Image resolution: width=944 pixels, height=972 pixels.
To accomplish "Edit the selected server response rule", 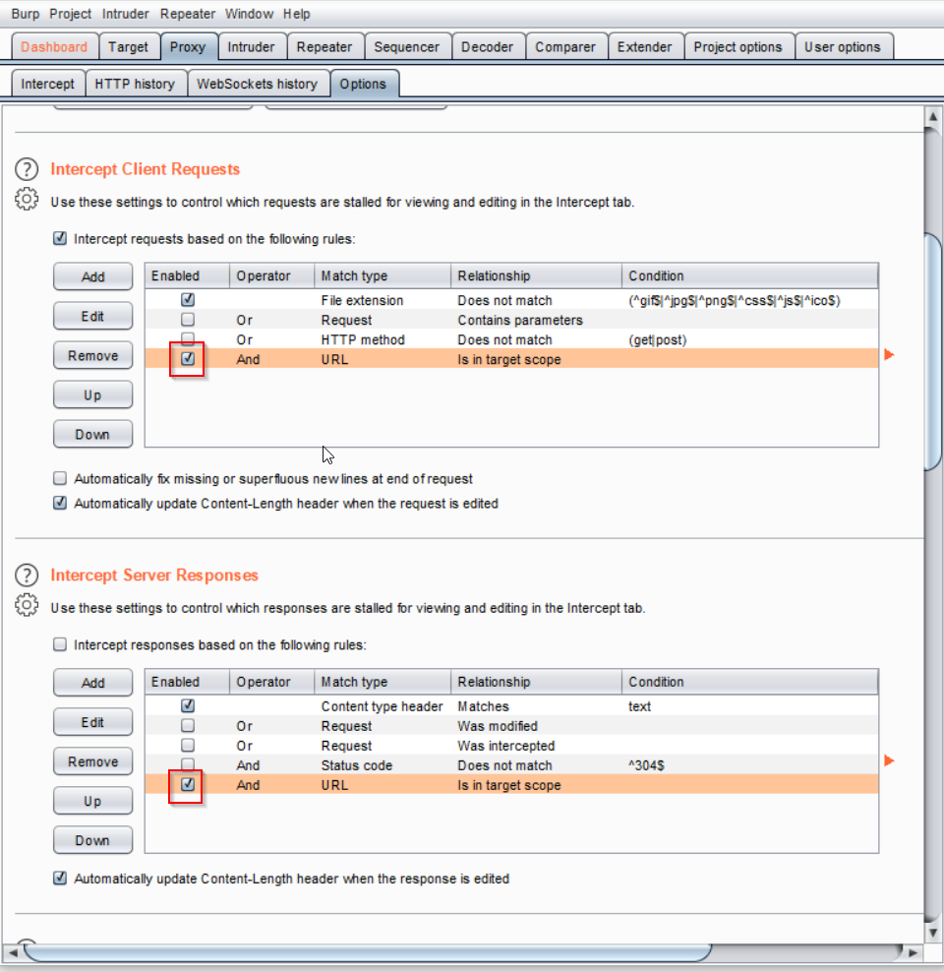I will [x=92, y=721].
